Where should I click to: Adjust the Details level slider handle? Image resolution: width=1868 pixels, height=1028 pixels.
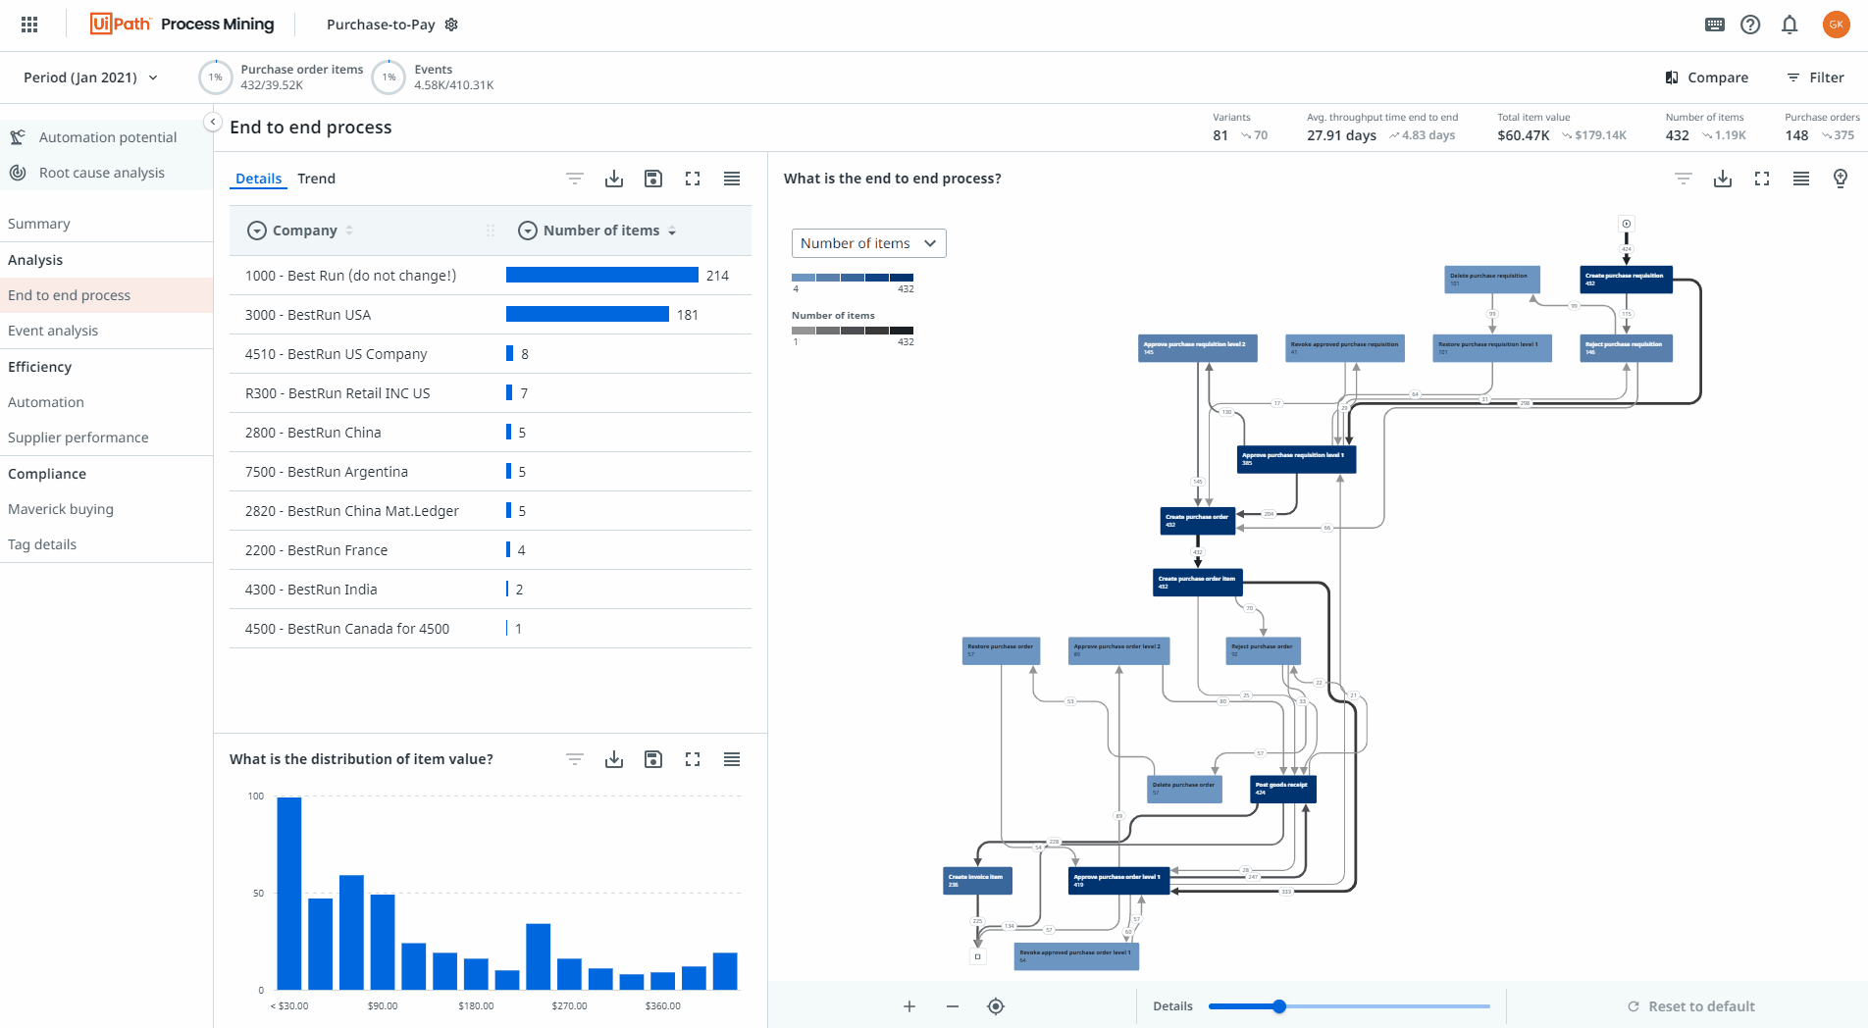pos(1279,1006)
